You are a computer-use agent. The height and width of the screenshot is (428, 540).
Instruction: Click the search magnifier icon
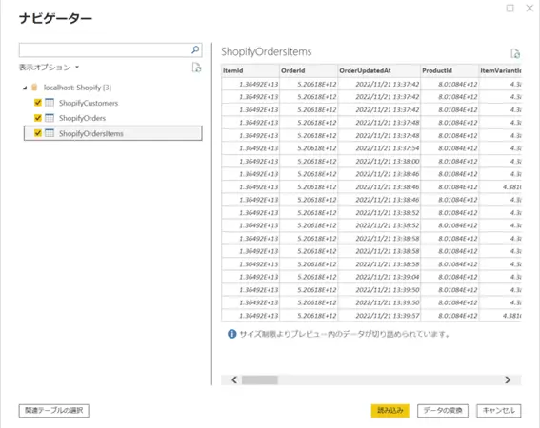coord(195,49)
